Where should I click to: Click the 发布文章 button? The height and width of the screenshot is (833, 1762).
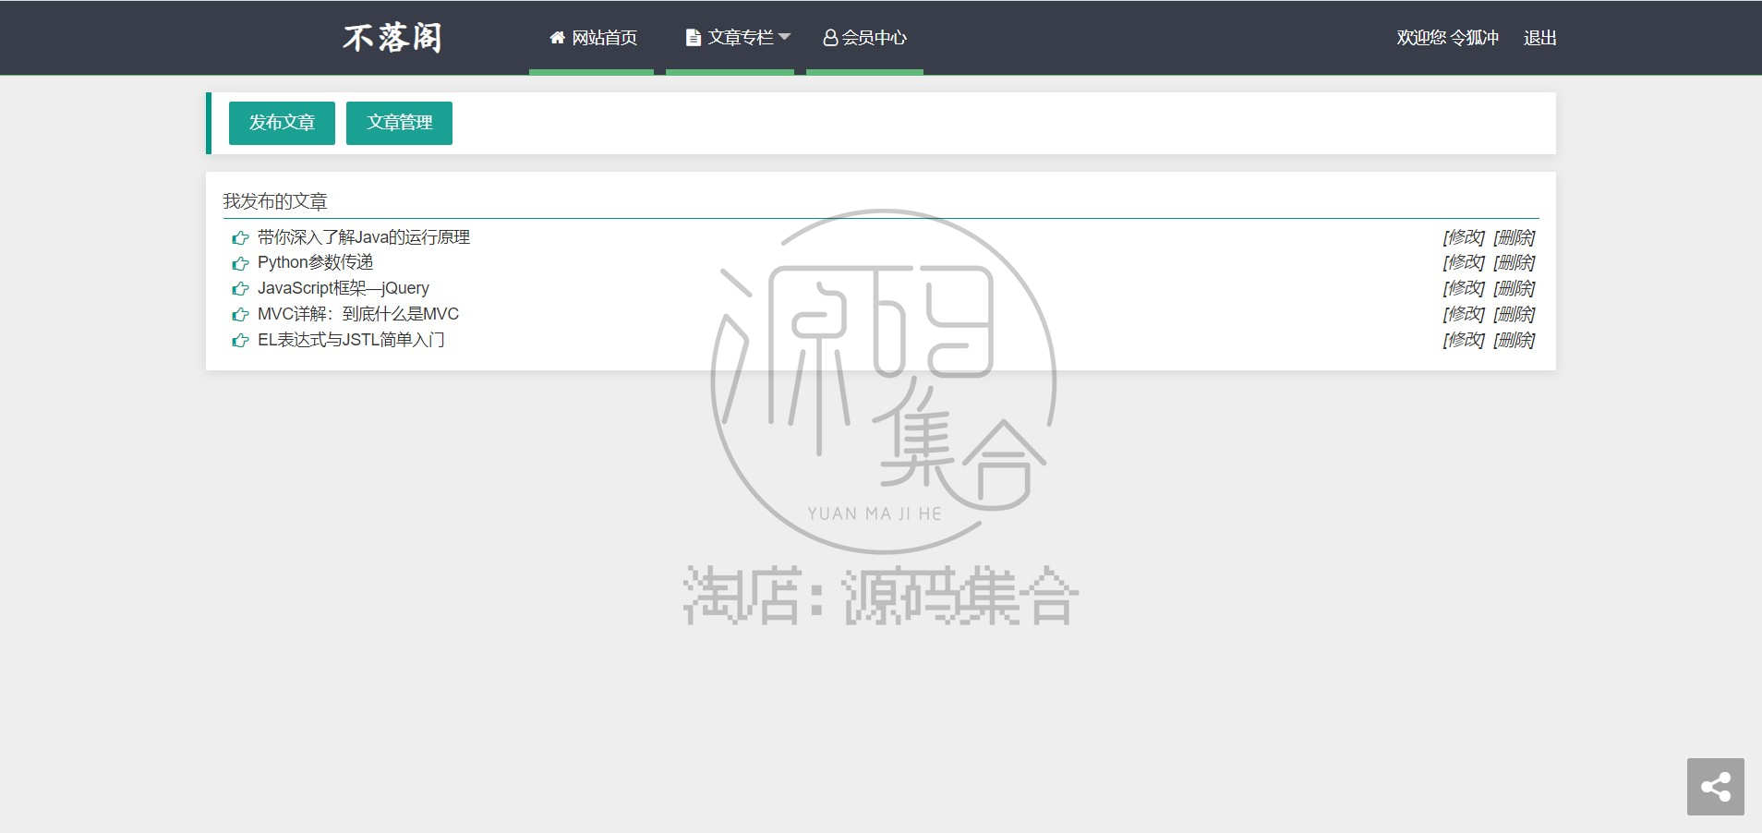(x=282, y=123)
